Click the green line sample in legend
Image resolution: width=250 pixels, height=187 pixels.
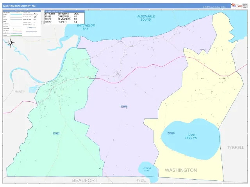click(16, 35)
